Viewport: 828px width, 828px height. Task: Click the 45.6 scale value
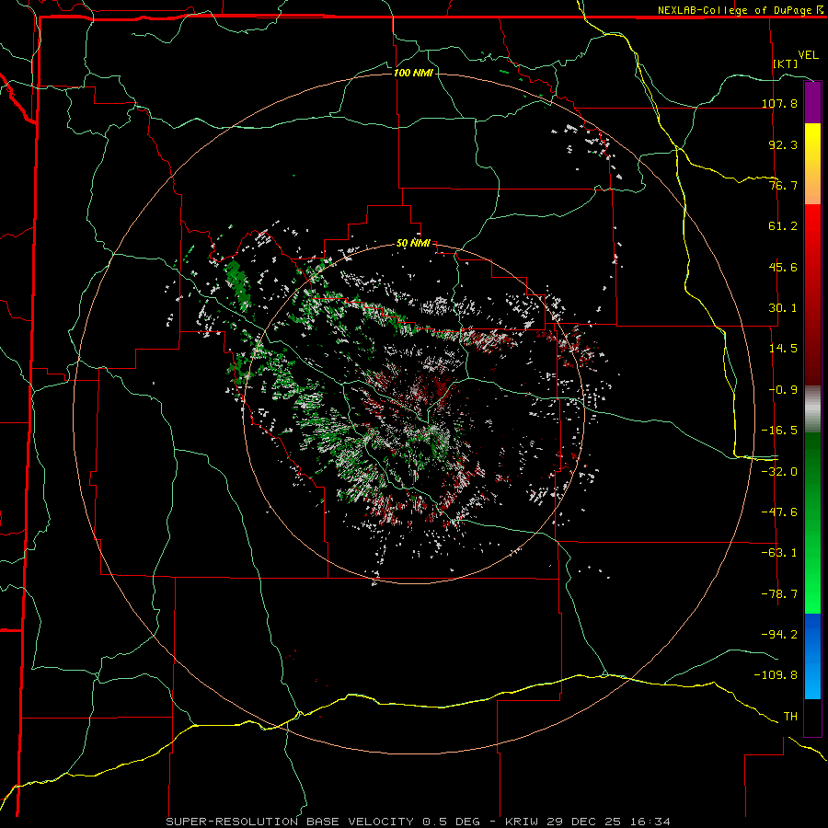[783, 267]
